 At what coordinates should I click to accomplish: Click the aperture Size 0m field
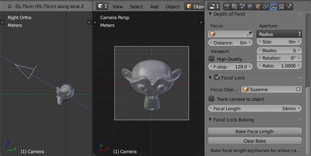(x=279, y=42)
